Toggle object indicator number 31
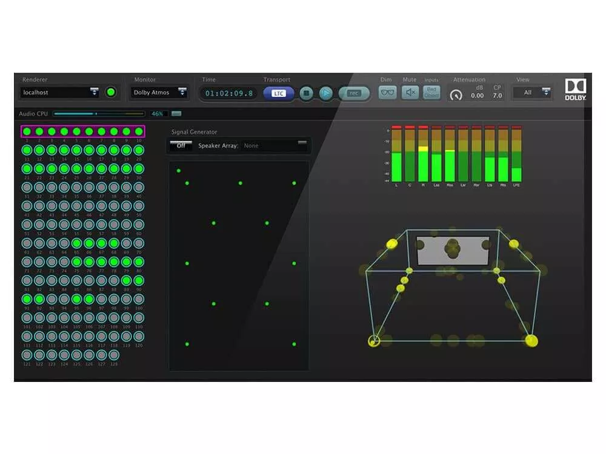The image size is (606, 454). pos(27,188)
